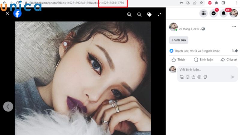Open the notifications bell
Screen dimensions: 240x135
click(223, 13)
